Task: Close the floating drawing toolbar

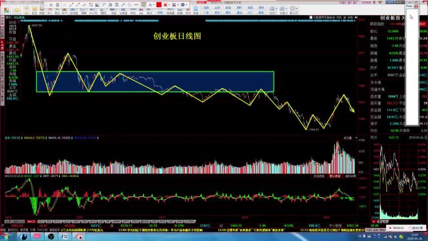Action: [43, 3]
